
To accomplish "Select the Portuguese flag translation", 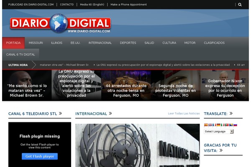I will point(227,125).
